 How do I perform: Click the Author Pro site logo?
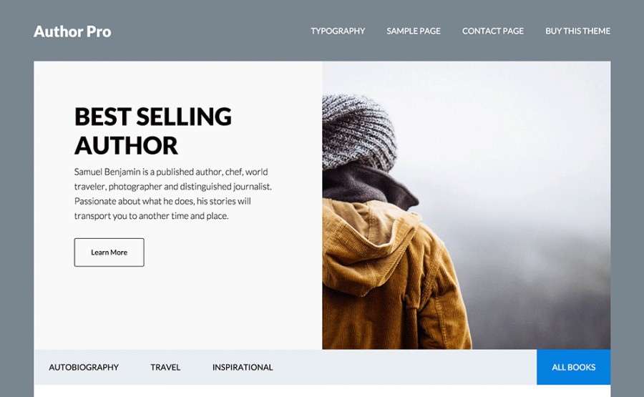coord(72,31)
